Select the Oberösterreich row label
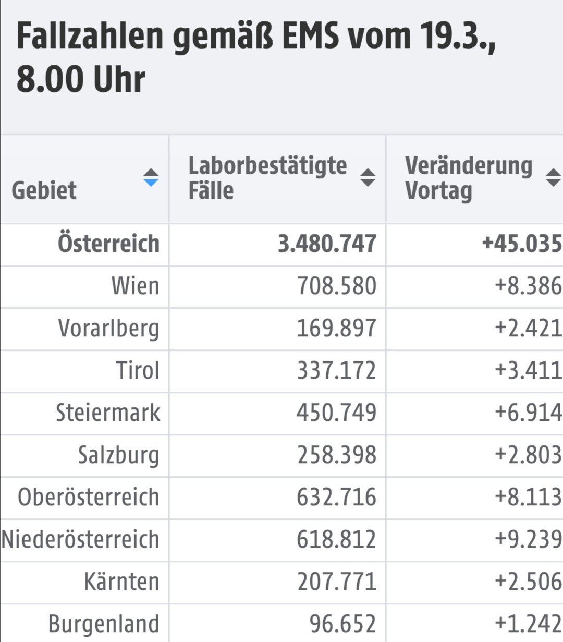The height and width of the screenshot is (642, 563). click(x=89, y=498)
